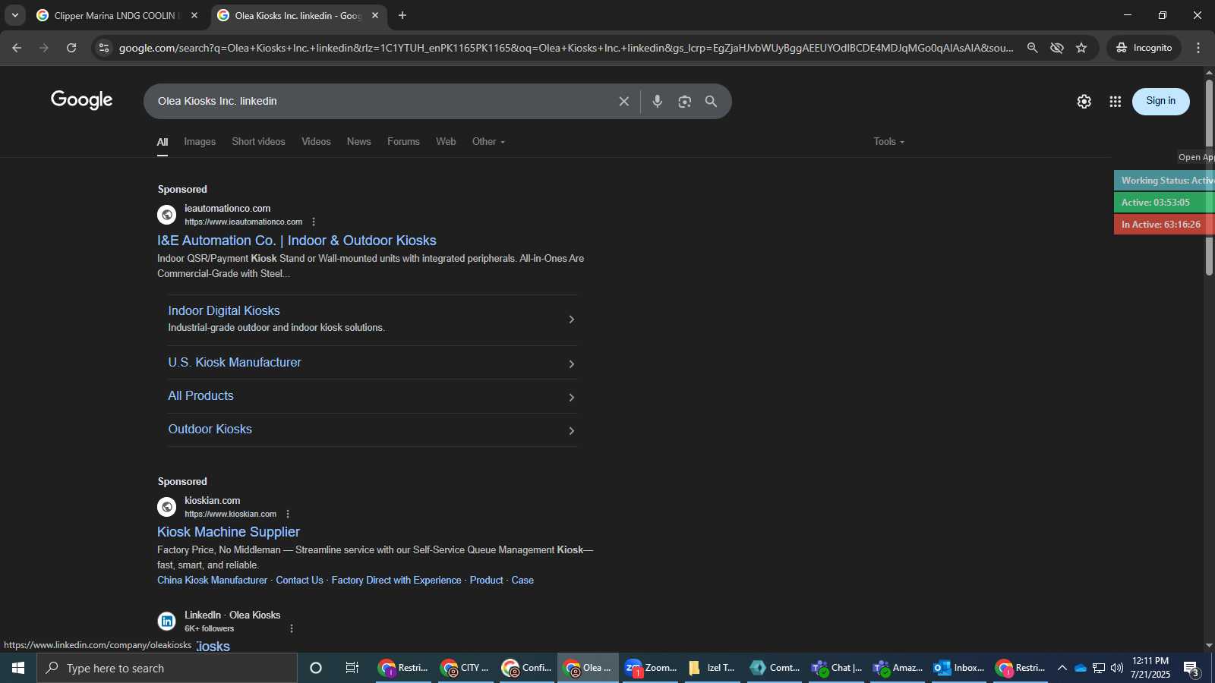Select the News results tab

coord(358,142)
